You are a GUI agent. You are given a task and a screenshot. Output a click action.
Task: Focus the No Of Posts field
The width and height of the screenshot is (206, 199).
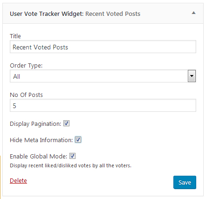tap(103, 105)
